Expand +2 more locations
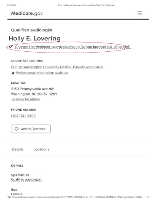Image resolution: width=156 pixels, height=202 pixels. point(25,99)
